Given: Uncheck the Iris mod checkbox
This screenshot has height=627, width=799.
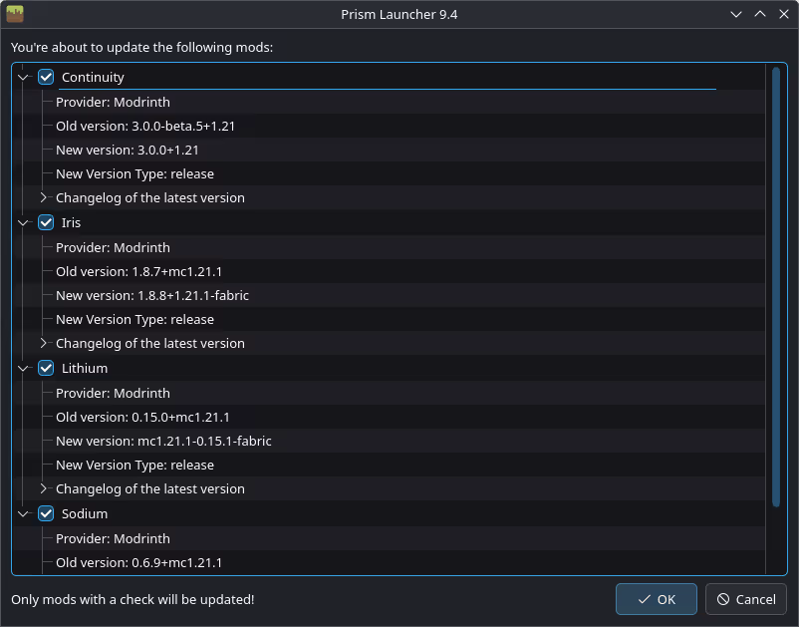Looking at the screenshot, I should (46, 222).
